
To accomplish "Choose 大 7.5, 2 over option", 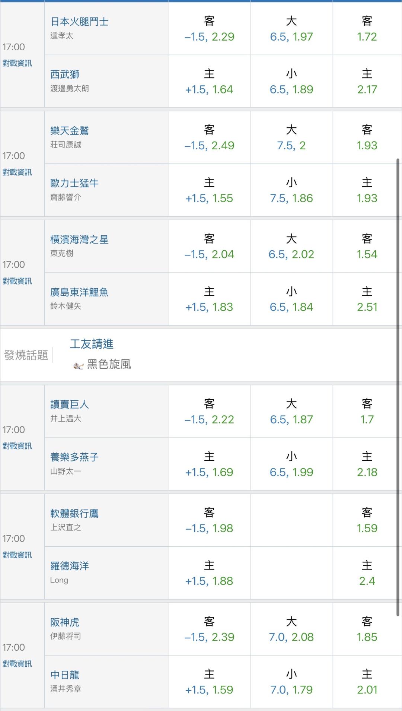I will point(291,137).
